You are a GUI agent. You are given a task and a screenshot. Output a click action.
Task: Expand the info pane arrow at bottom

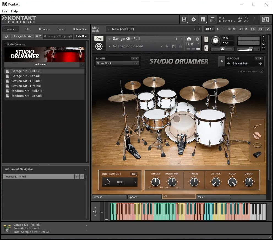tap(86, 226)
